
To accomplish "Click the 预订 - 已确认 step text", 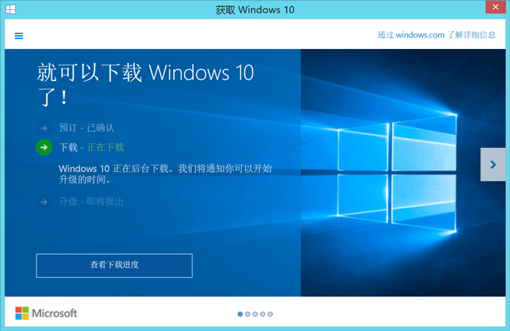I will pyautogui.click(x=87, y=128).
